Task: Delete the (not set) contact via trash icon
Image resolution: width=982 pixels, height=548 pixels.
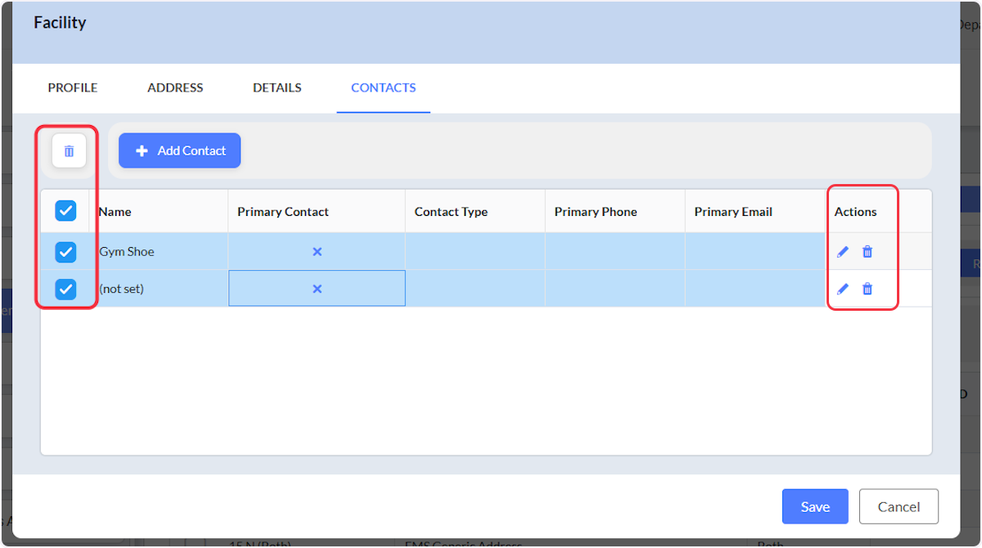Action: pos(867,289)
